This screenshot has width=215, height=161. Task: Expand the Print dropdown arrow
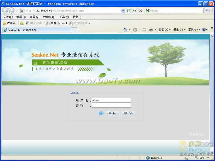pos(155,29)
